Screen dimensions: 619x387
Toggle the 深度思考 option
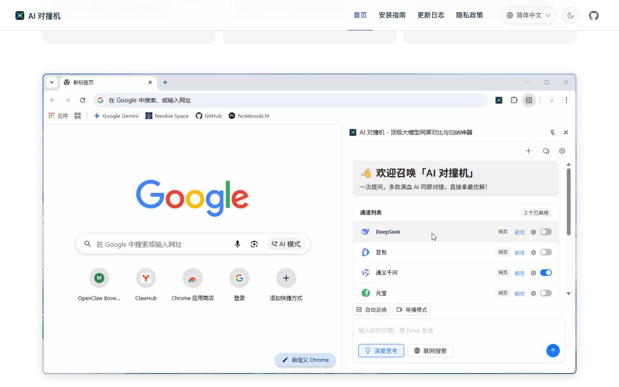pyautogui.click(x=381, y=351)
